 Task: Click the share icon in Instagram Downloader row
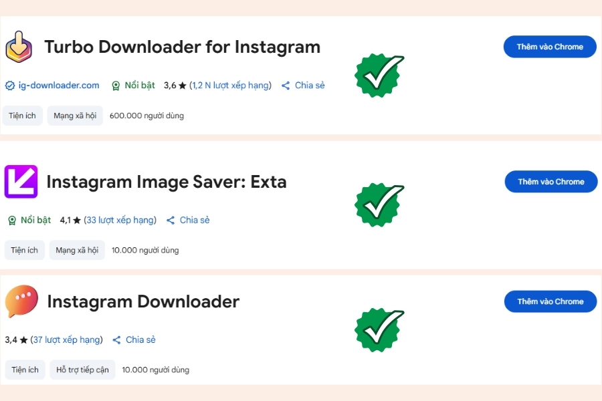pos(116,340)
